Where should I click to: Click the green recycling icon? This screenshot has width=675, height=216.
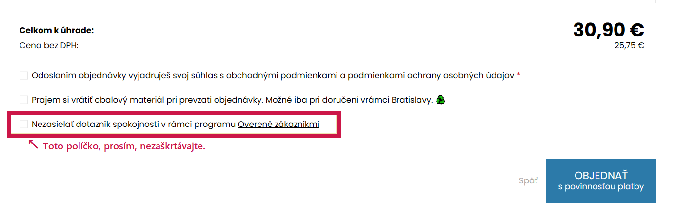pyautogui.click(x=441, y=100)
